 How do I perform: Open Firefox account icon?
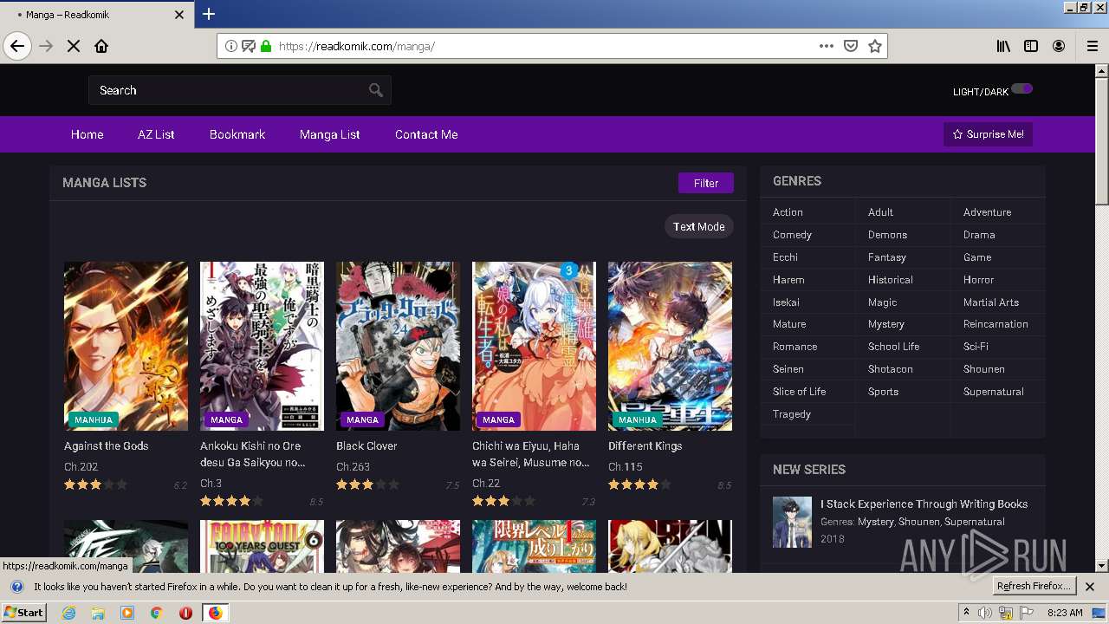pos(1059,46)
